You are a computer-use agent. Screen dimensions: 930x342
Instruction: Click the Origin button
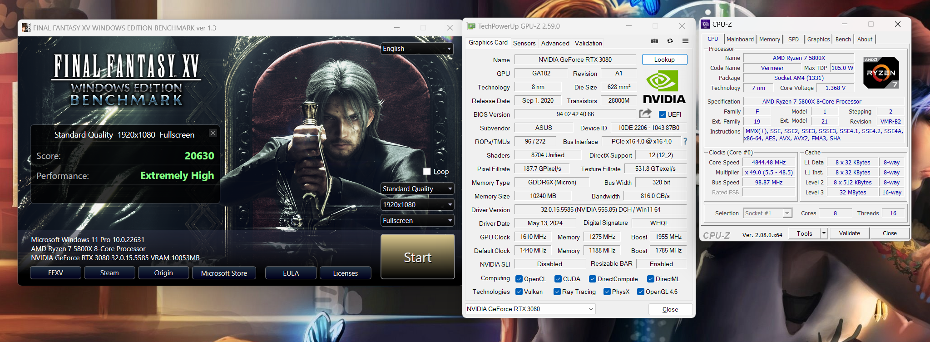pos(163,273)
